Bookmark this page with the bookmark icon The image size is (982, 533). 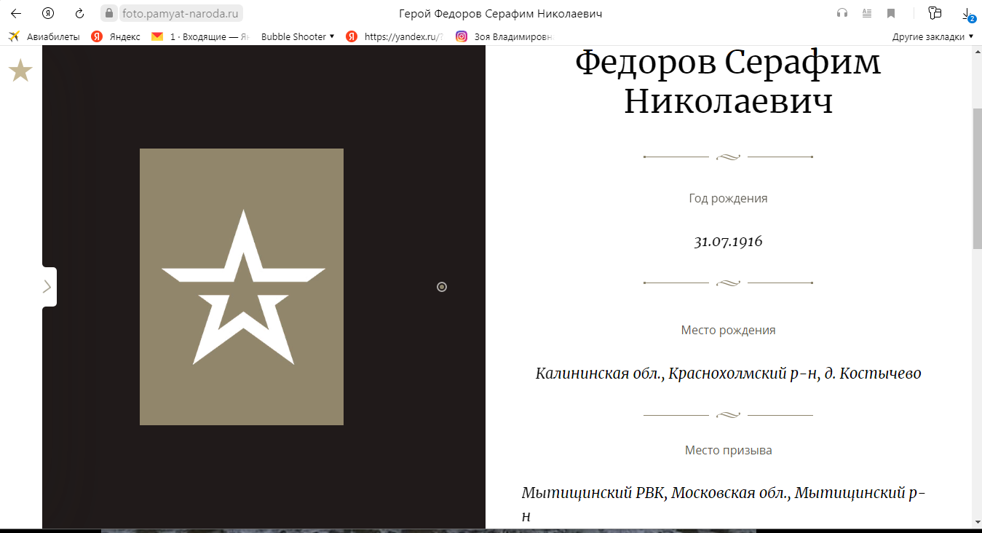pos(890,13)
